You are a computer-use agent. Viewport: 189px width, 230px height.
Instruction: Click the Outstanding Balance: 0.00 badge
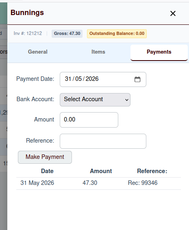coord(117,34)
